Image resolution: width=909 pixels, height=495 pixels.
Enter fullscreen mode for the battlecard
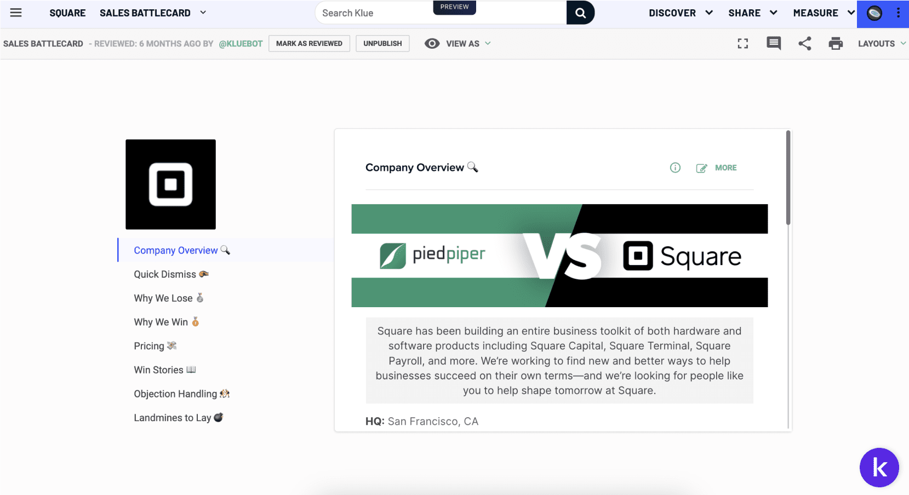742,44
